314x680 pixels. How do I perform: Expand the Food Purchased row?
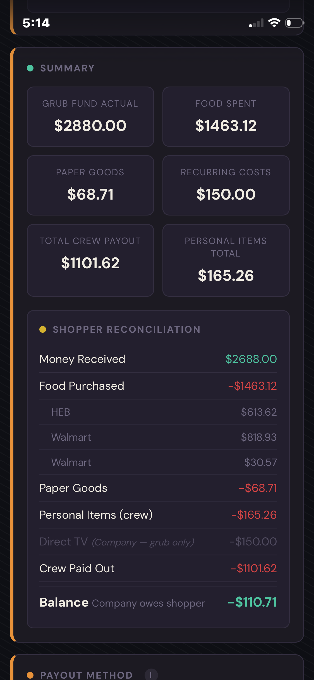tap(158, 386)
